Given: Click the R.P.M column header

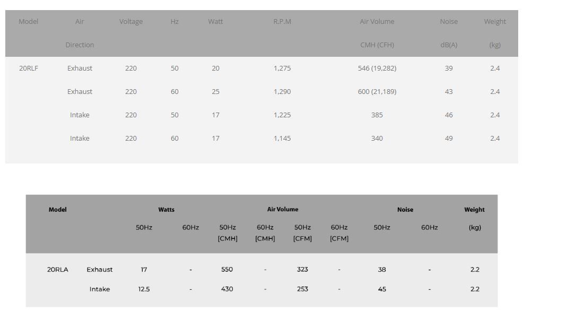Looking at the screenshot, I should click(x=282, y=22).
